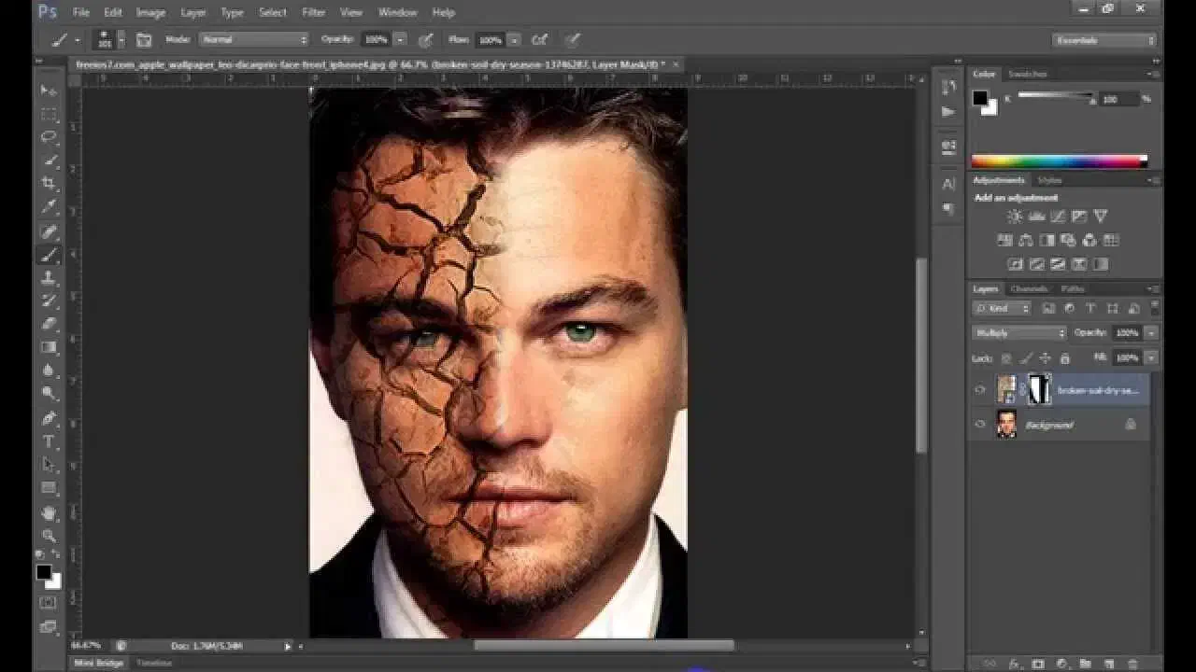Select the Move tool

point(49,91)
